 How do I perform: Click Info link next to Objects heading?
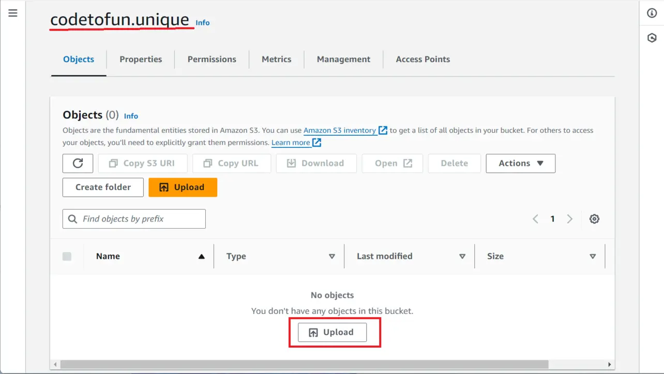131,116
